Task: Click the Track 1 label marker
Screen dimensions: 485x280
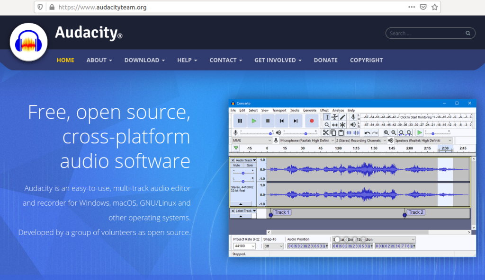Action: point(282,212)
